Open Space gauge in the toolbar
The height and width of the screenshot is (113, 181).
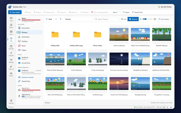point(126,12)
